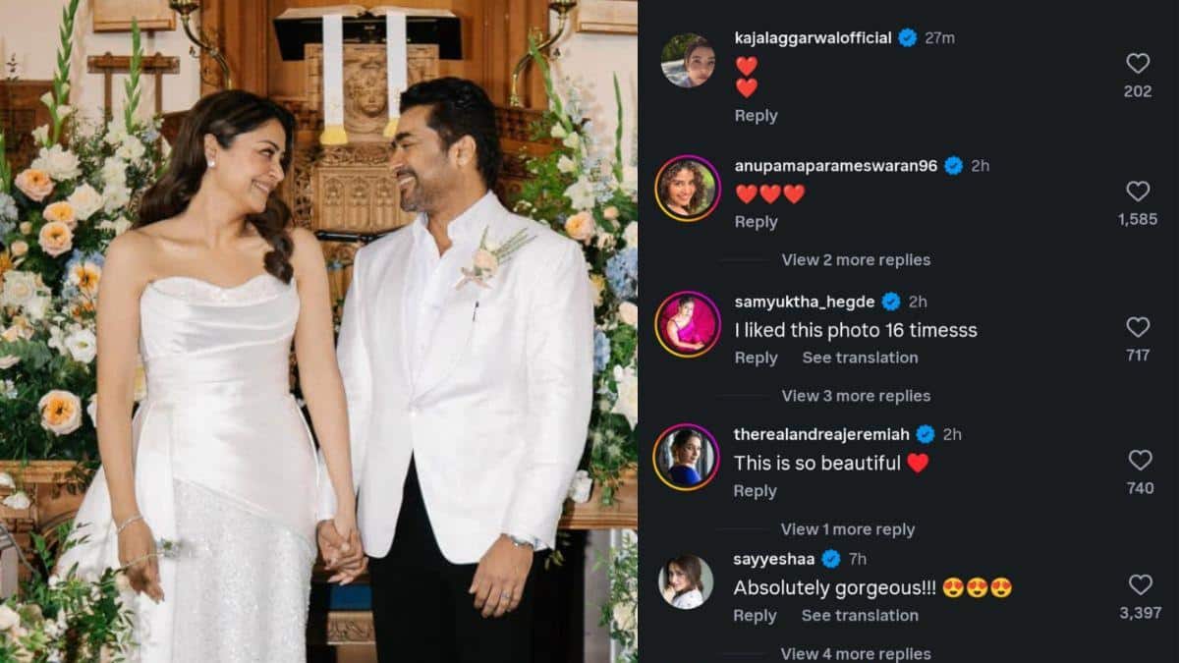Open therealandreajeremiah username link
This screenshot has width=1179, height=663.
click(821, 434)
